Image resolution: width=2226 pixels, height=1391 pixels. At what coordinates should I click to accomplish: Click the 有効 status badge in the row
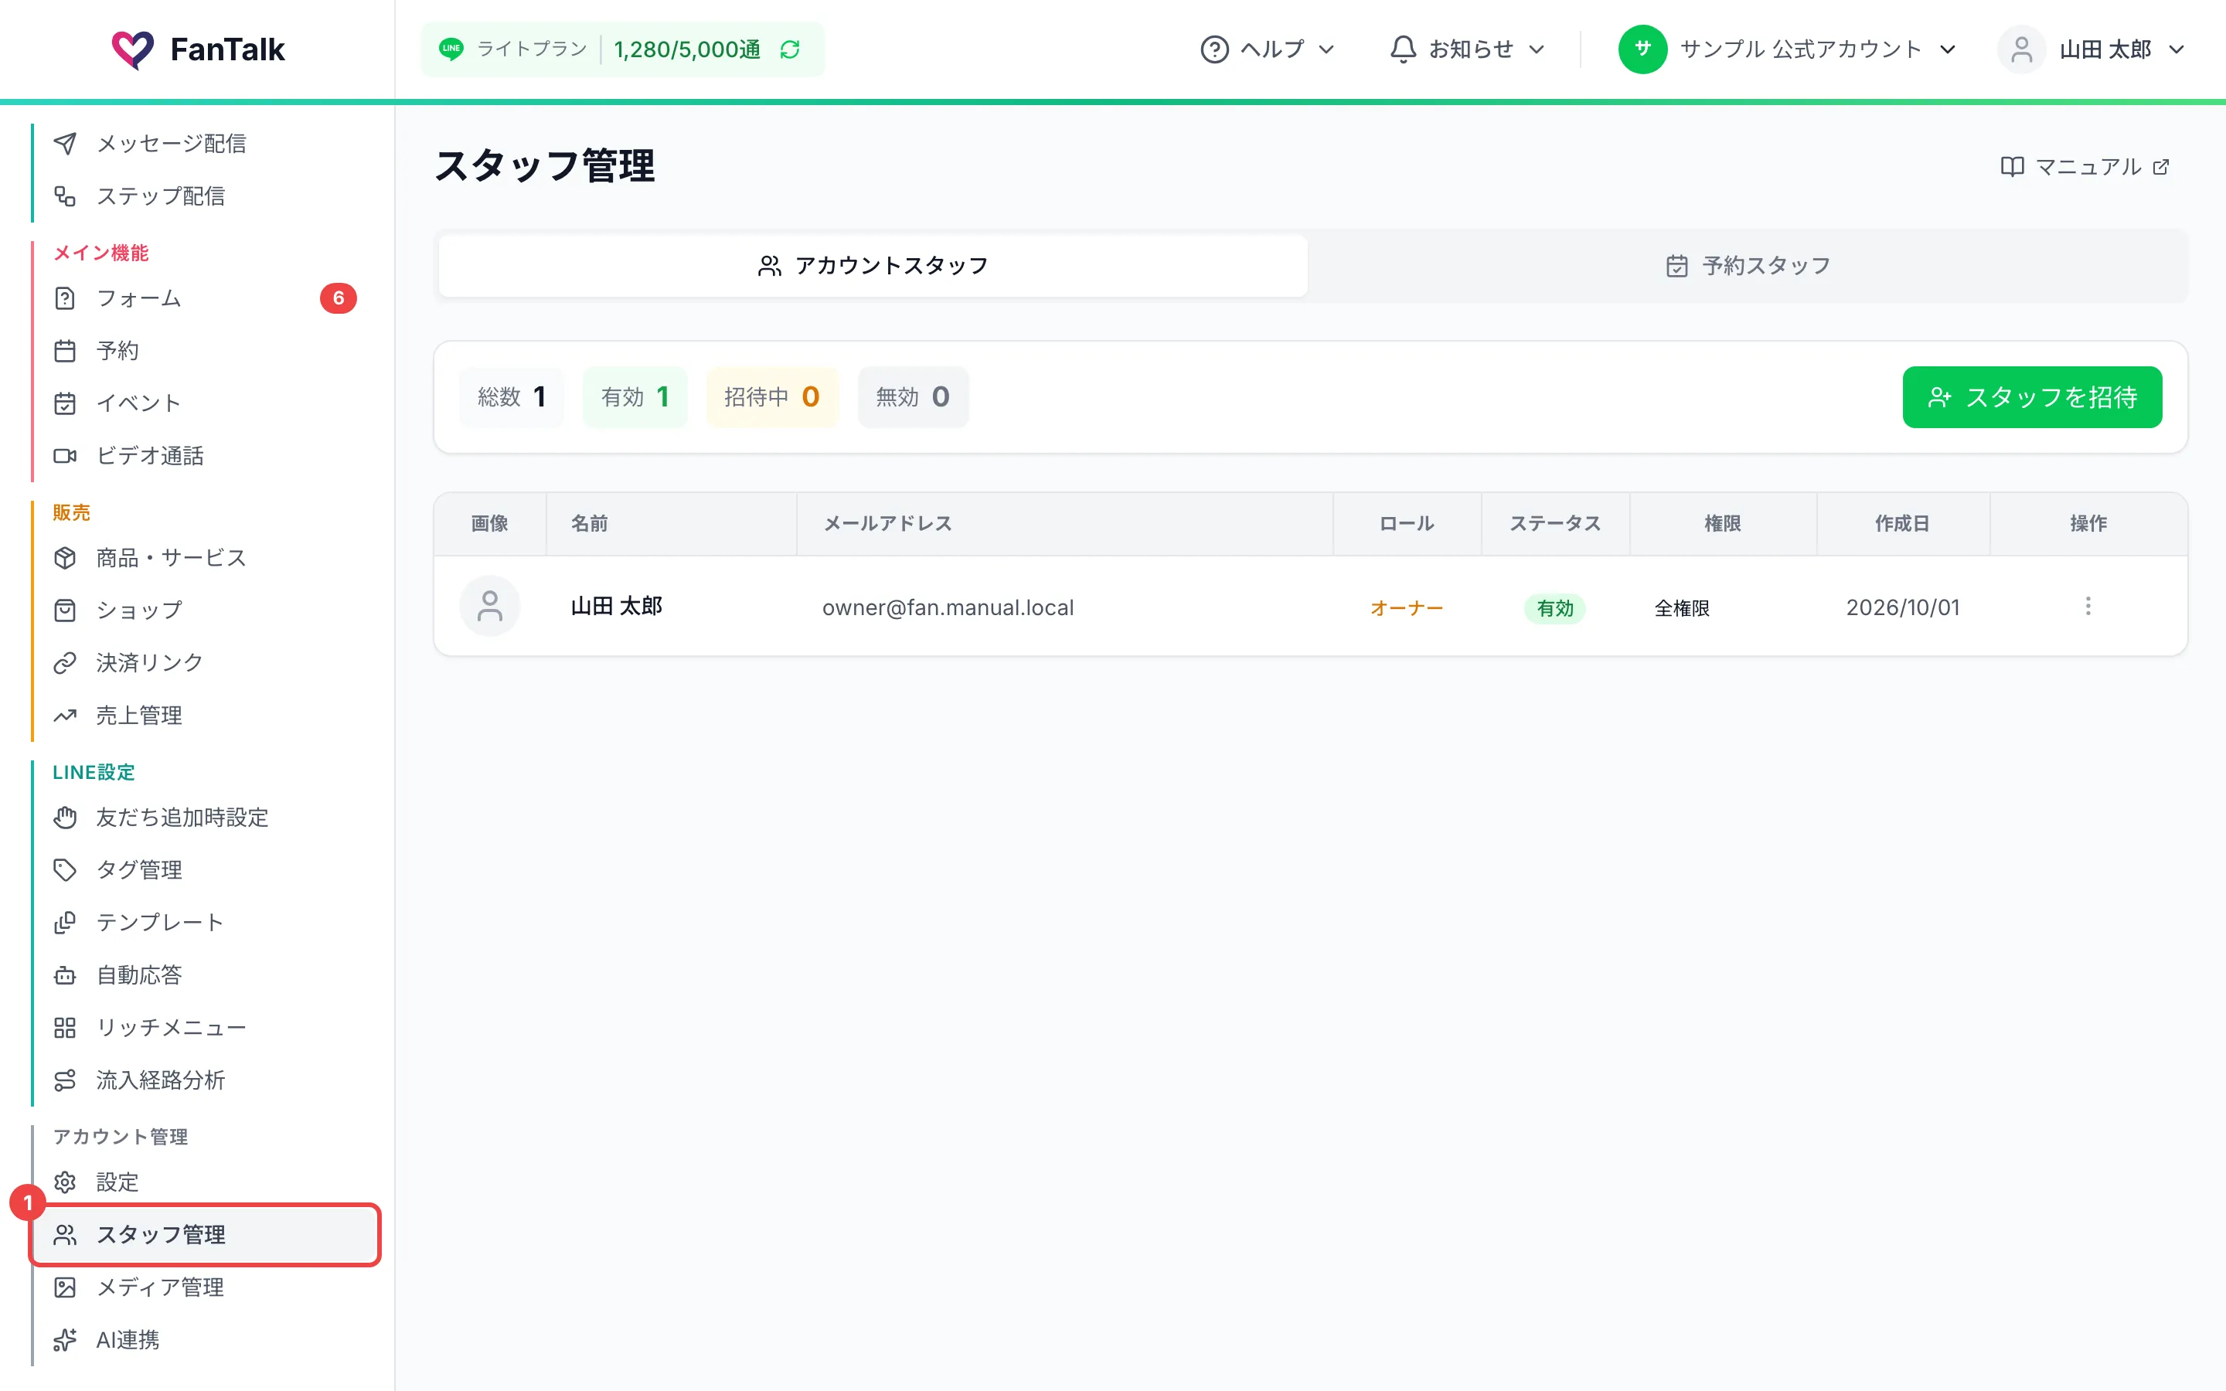1554,608
